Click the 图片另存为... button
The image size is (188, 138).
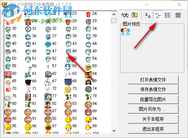(x=153, y=109)
